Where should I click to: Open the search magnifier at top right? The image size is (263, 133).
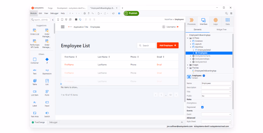point(227,13)
